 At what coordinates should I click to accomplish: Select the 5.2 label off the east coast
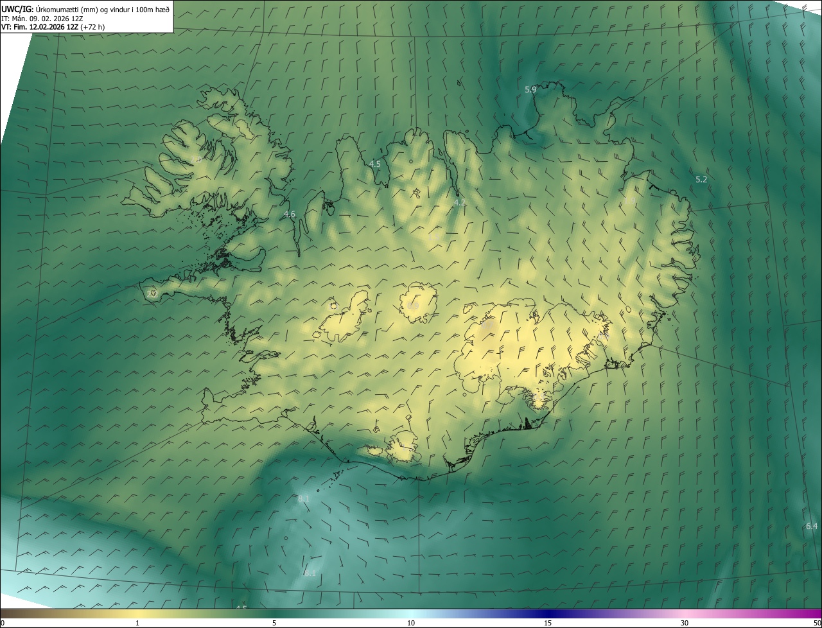pos(701,180)
